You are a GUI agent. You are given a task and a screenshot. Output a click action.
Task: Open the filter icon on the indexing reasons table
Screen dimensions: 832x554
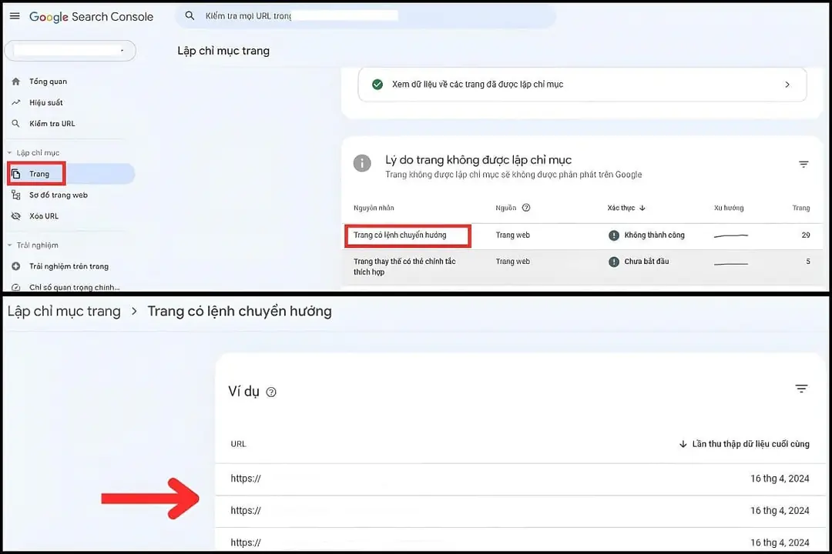[x=803, y=164]
